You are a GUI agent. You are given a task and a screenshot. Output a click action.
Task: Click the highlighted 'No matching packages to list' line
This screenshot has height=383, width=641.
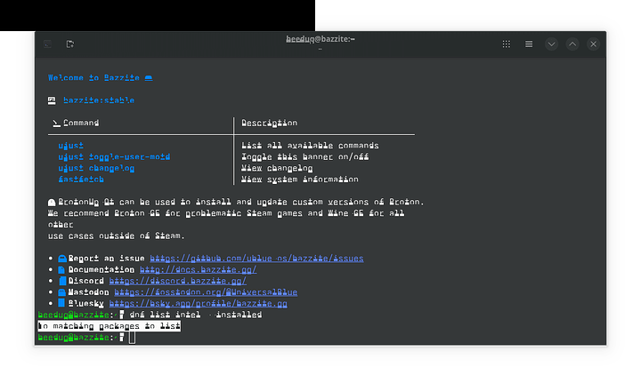pyautogui.click(x=110, y=326)
